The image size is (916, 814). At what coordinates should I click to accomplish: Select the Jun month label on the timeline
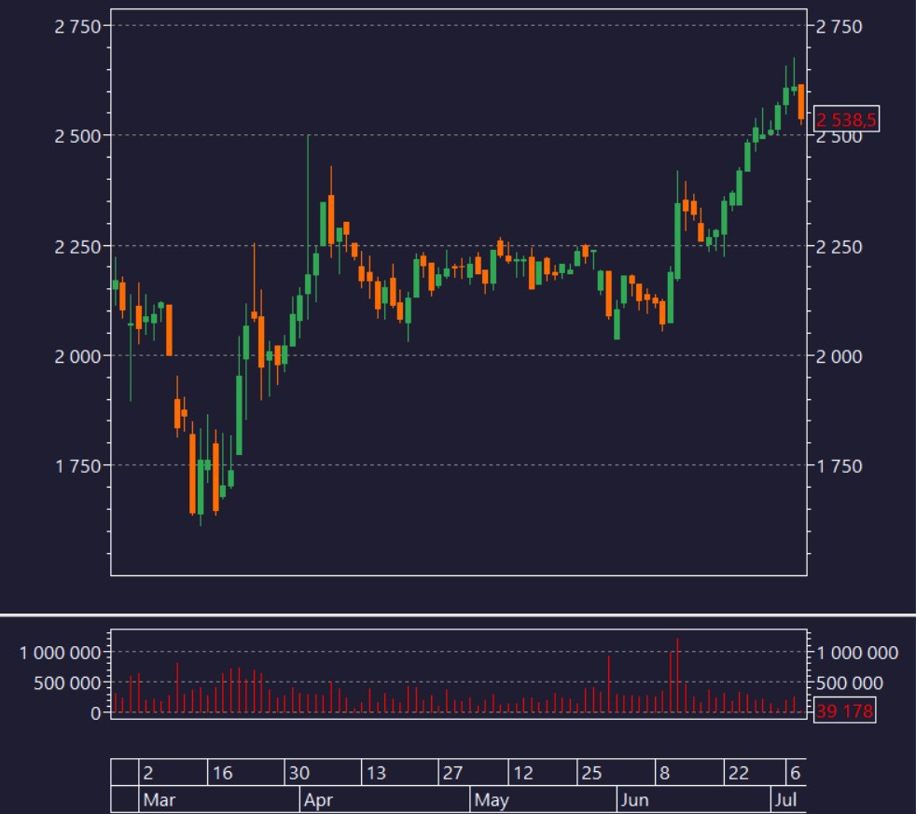[x=634, y=800]
